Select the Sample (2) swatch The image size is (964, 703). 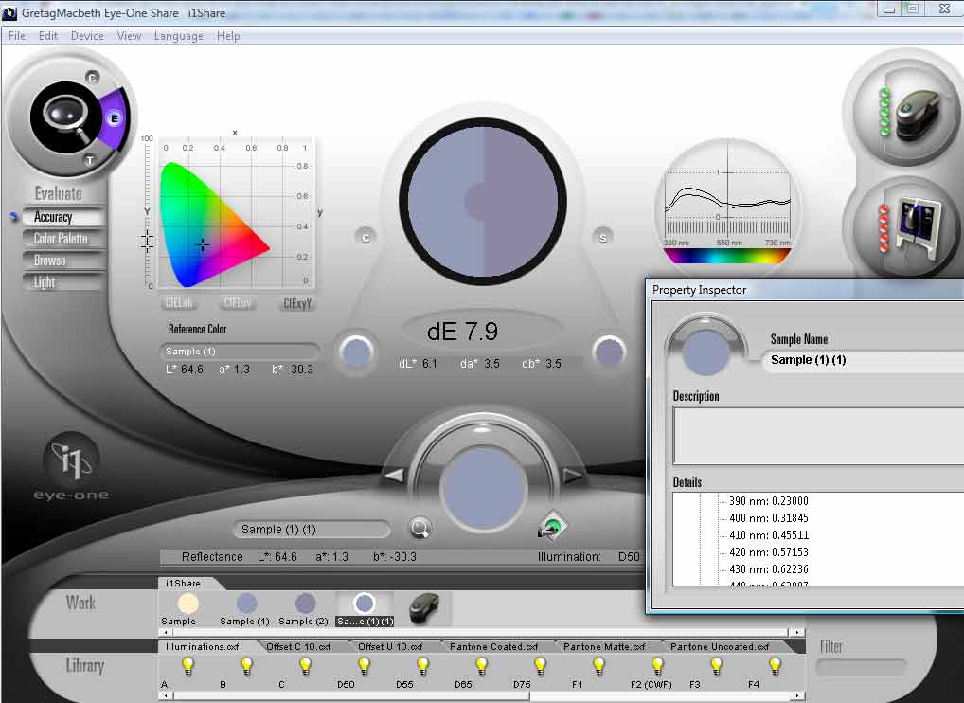305,603
